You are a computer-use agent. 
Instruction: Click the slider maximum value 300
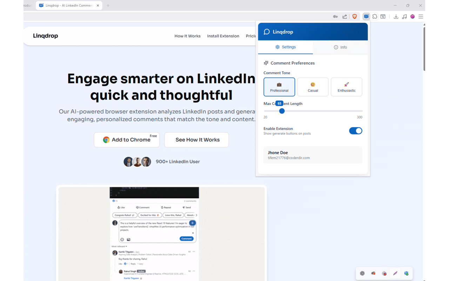point(360,117)
